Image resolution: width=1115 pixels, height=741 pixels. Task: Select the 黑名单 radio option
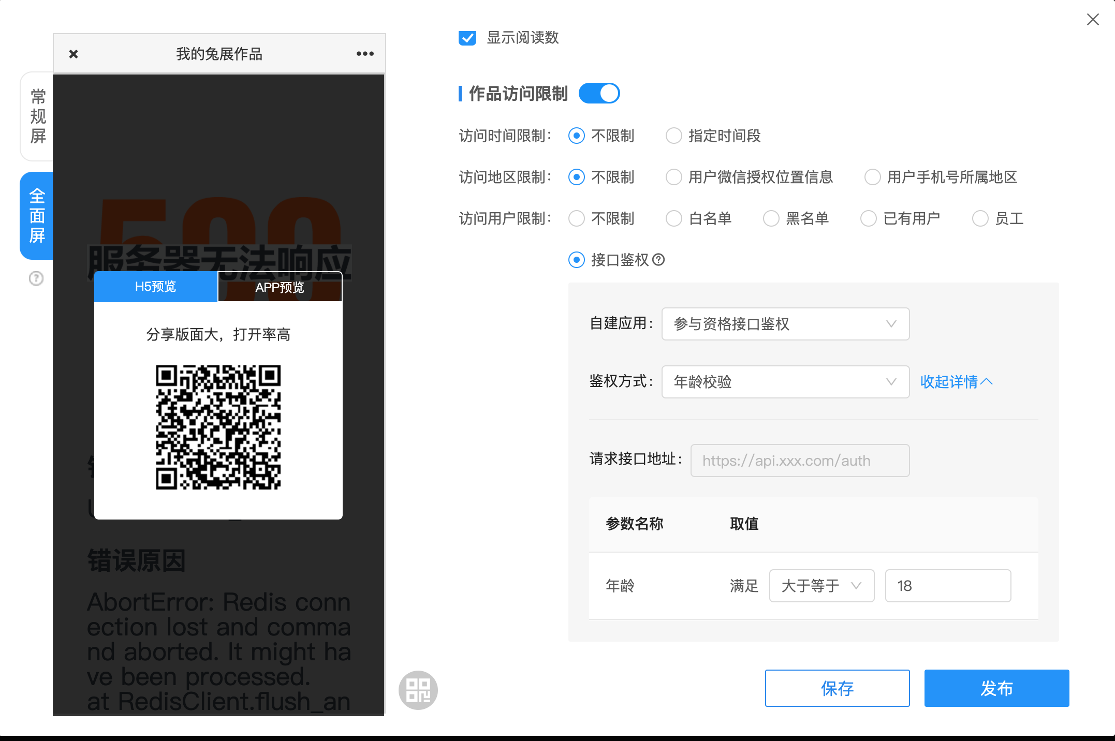(x=771, y=219)
